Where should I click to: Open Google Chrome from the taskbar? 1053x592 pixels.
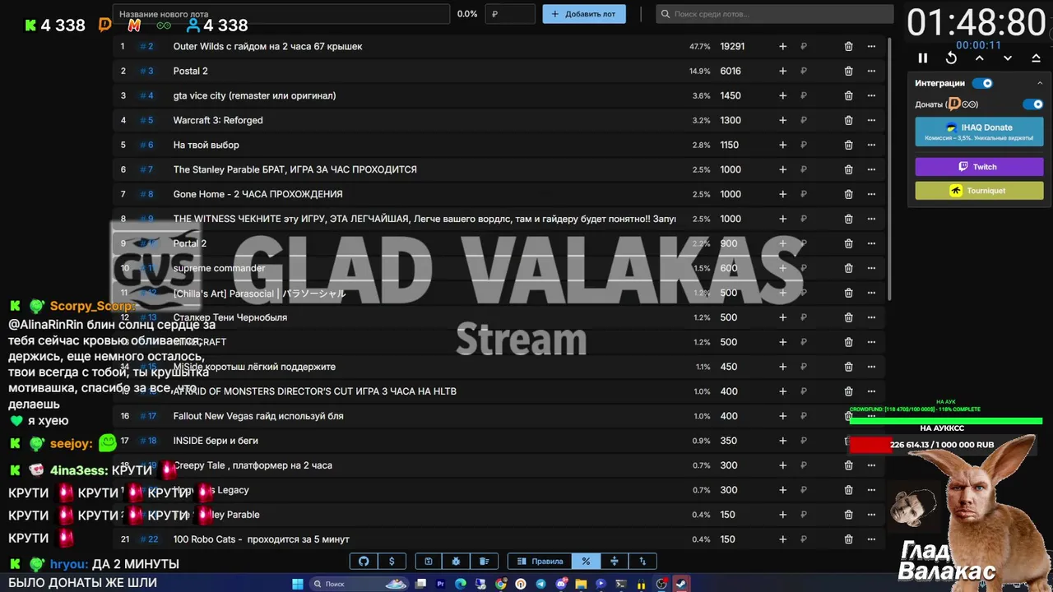(x=501, y=584)
